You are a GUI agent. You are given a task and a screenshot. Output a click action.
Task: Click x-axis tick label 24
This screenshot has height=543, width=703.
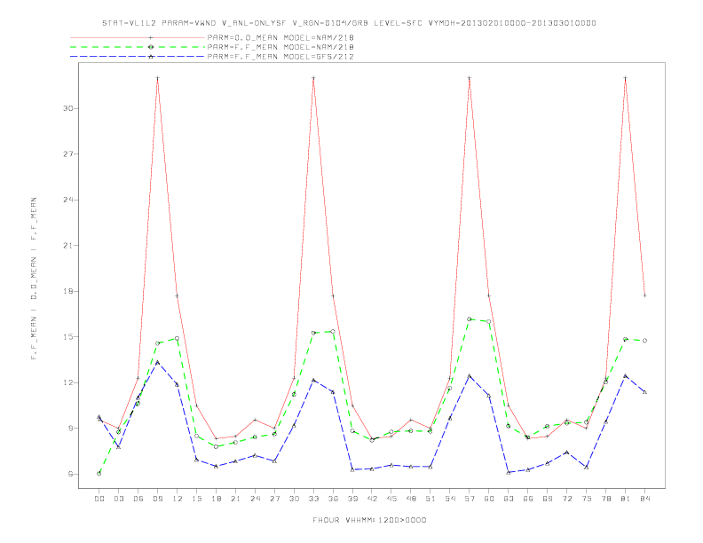point(255,499)
